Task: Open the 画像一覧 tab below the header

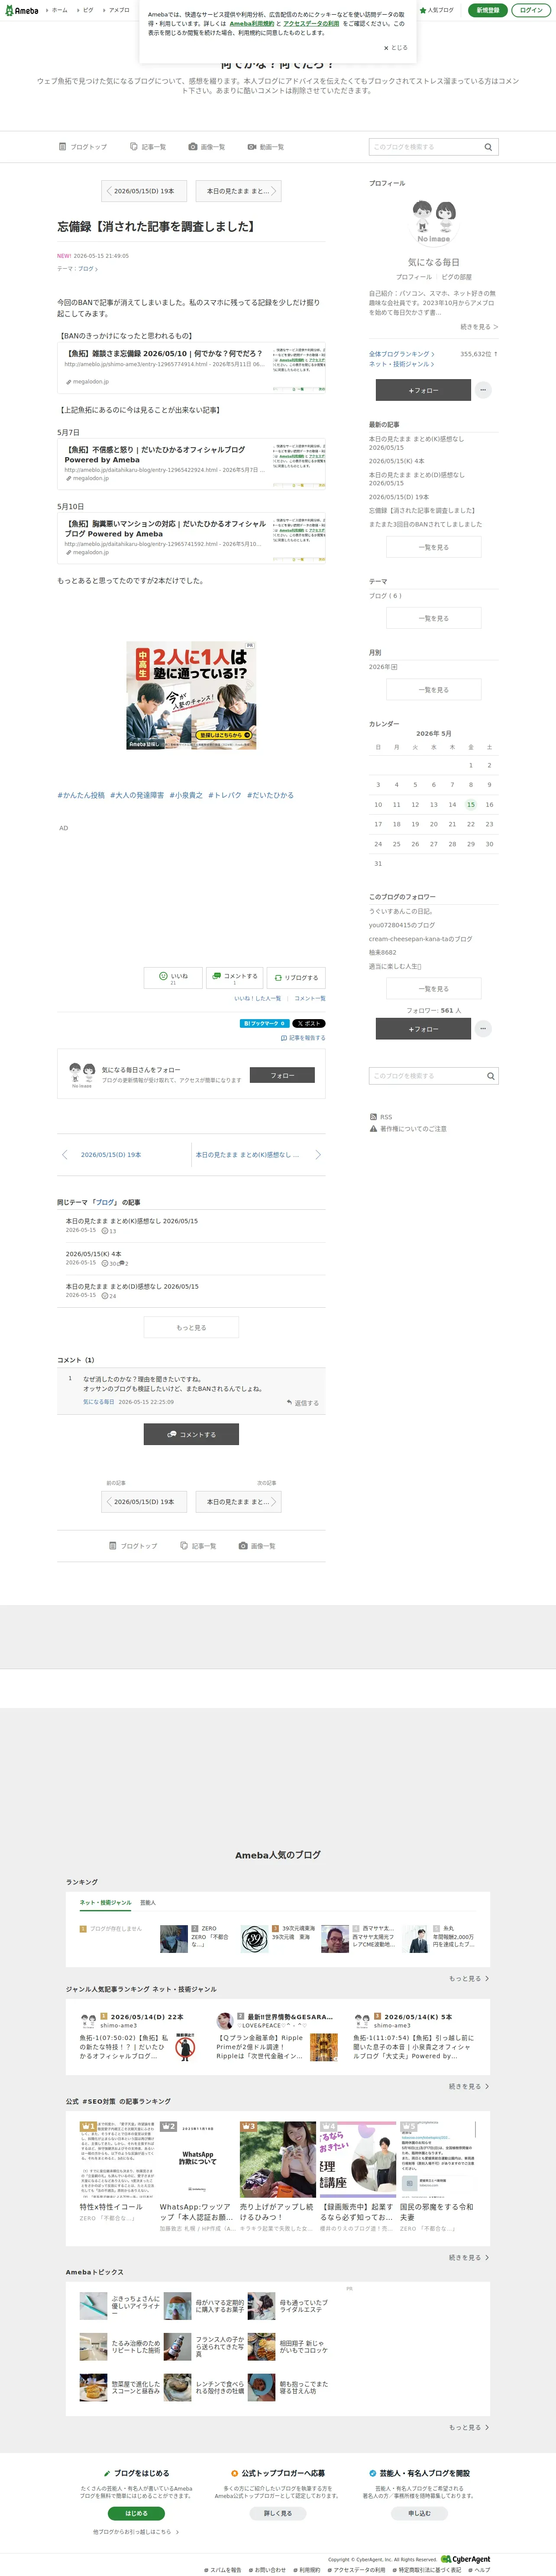Action: click(207, 147)
